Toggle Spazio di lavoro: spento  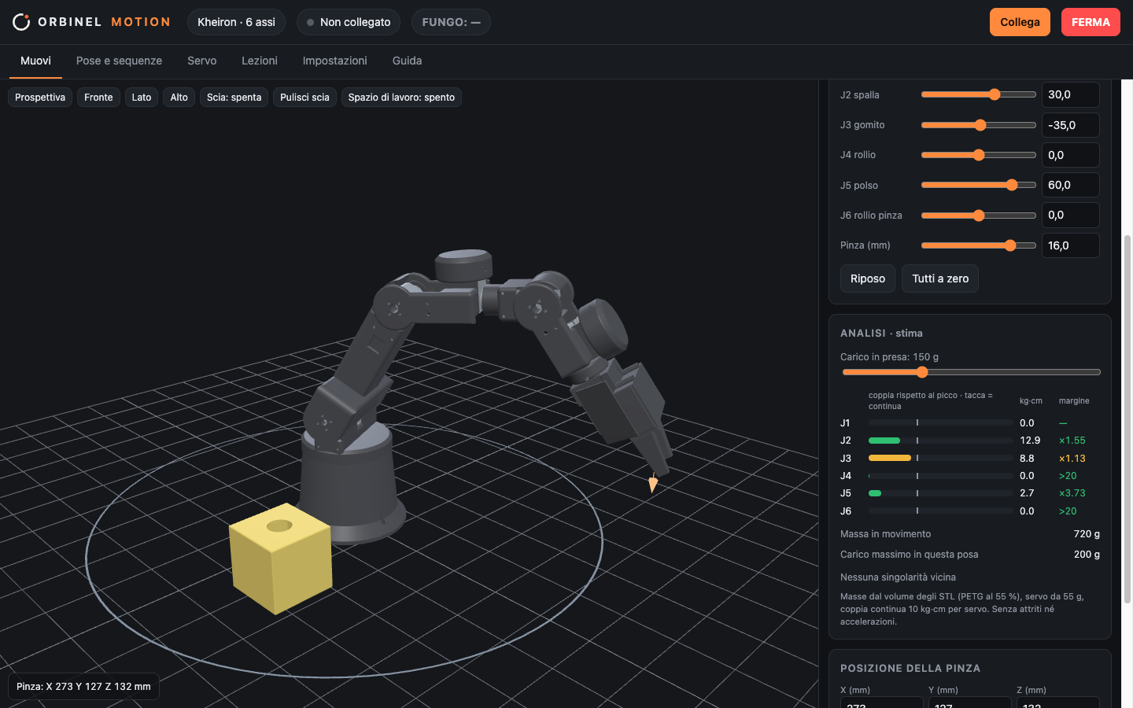click(401, 98)
